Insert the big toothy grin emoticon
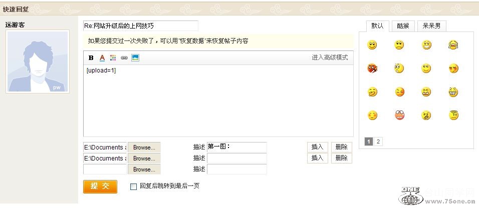This screenshot has width=479, height=208. click(x=453, y=92)
